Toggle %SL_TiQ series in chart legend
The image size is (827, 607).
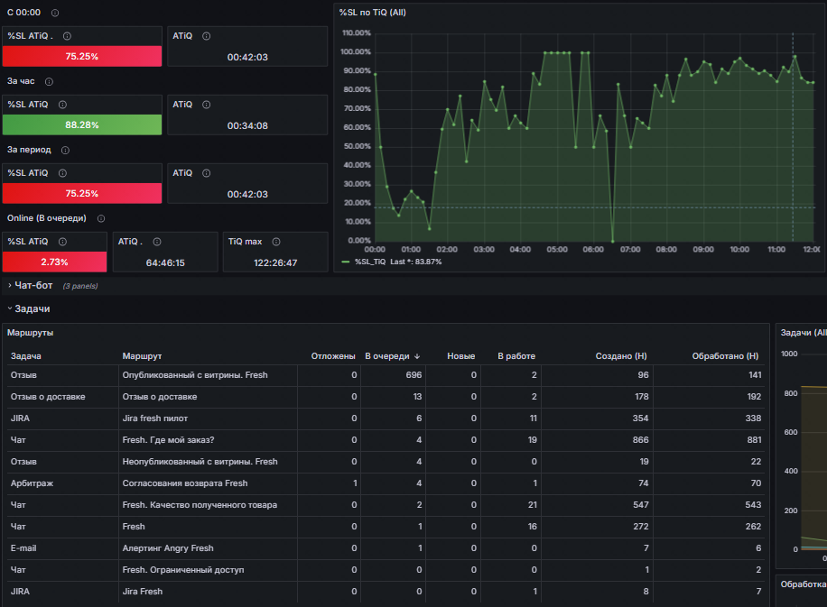click(x=370, y=262)
